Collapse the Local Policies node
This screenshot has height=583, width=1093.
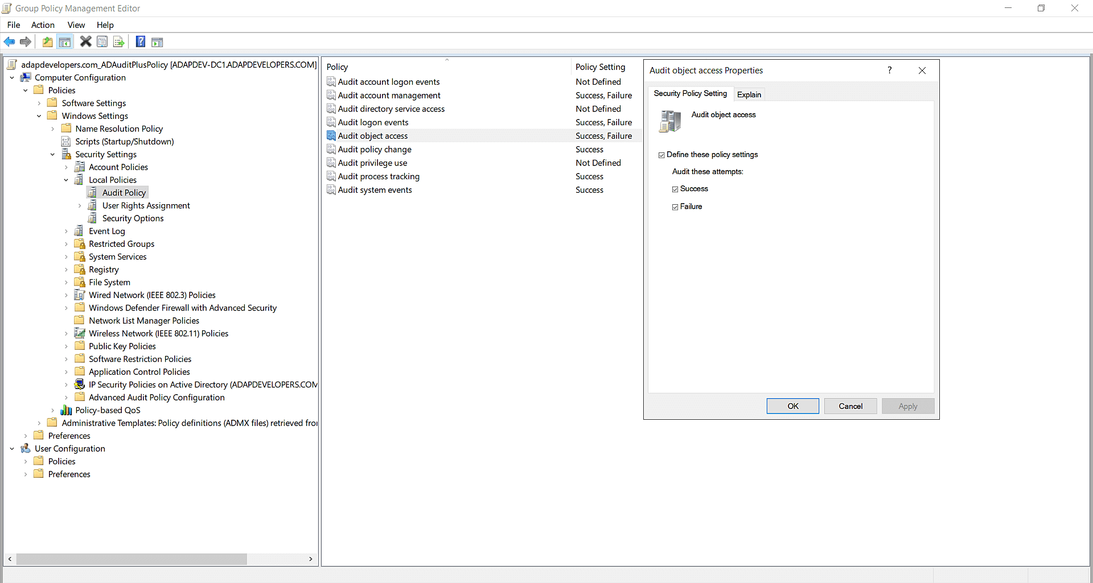coord(66,180)
